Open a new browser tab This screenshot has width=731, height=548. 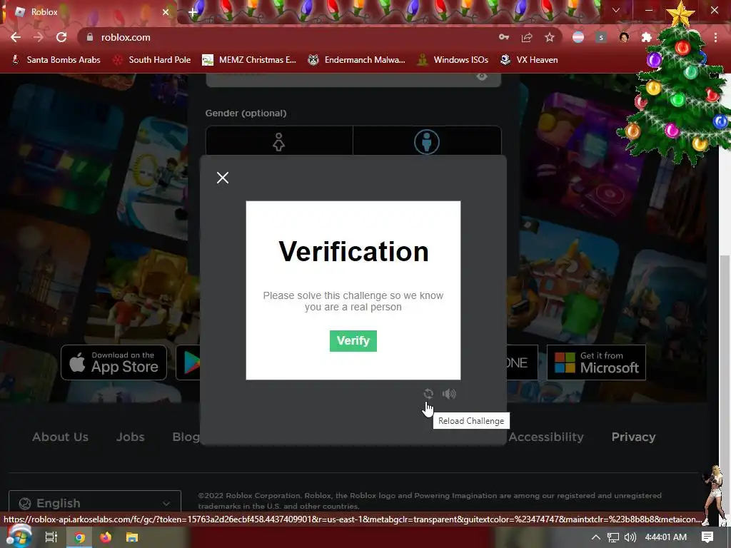click(193, 13)
